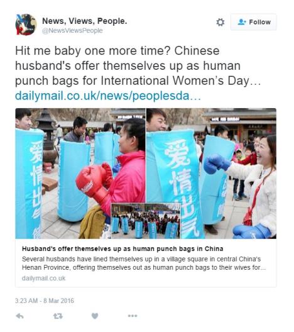Open the gear settings dropdown
Screen dimensions: 294x332
tap(220, 22)
